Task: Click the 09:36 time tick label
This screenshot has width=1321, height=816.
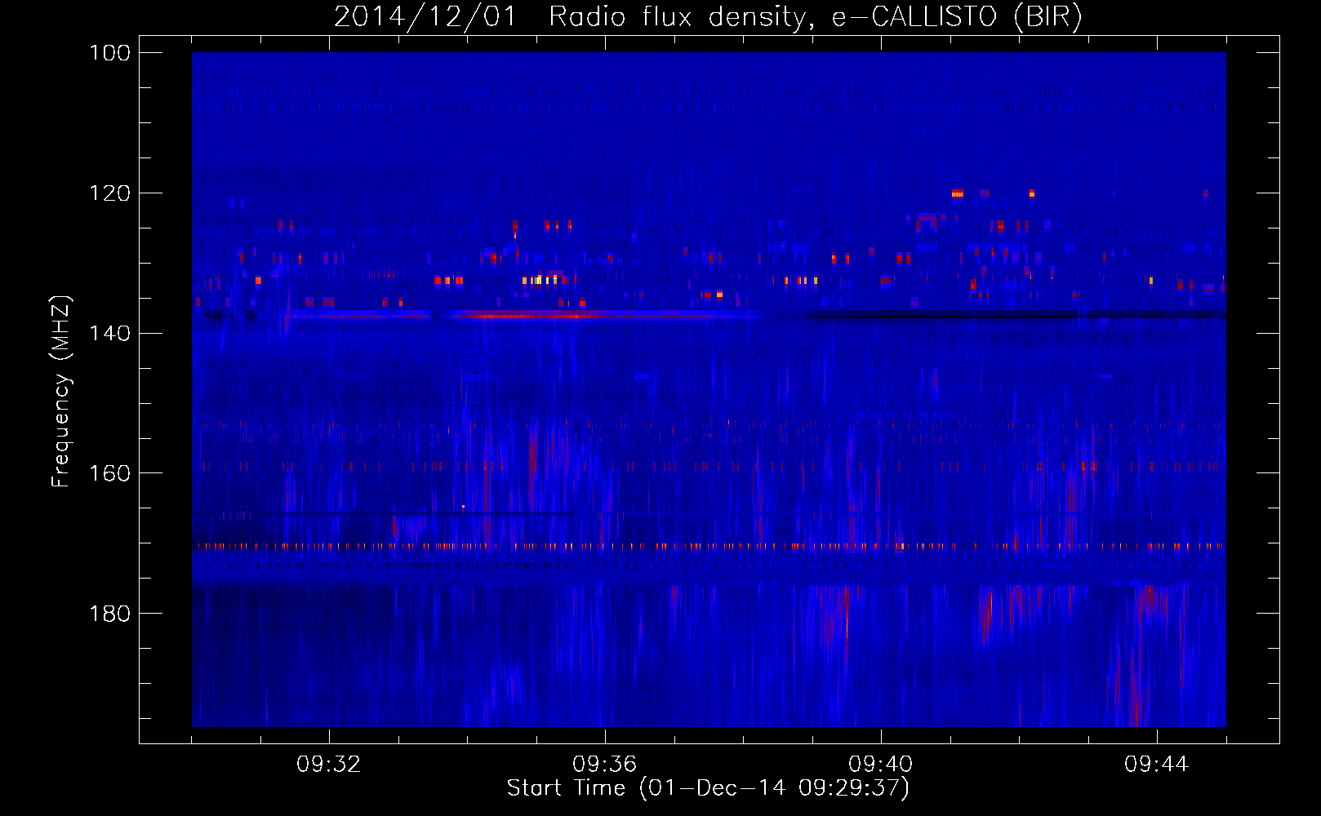Action: 605,765
